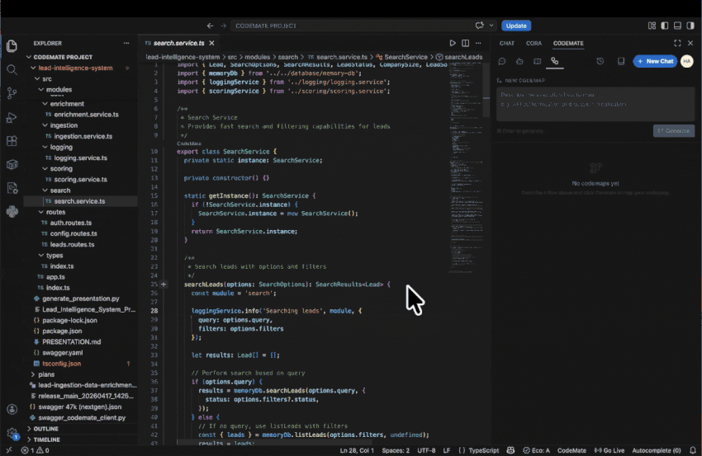This screenshot has height=456, width=702.
Task: Maximize the CodeMate panel
Action: (677, 43)
